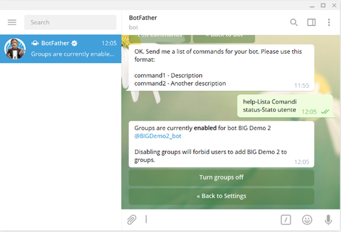The height and width of the screenshot is (232, 341).
Task: Open the three-dot more options menu
Action: tap(329, 22)
